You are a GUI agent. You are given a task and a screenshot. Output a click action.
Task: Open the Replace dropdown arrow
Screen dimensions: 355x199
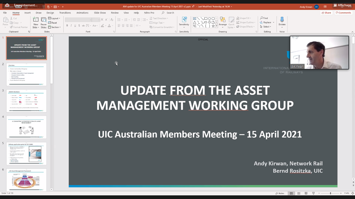click(x=274, y=22)
